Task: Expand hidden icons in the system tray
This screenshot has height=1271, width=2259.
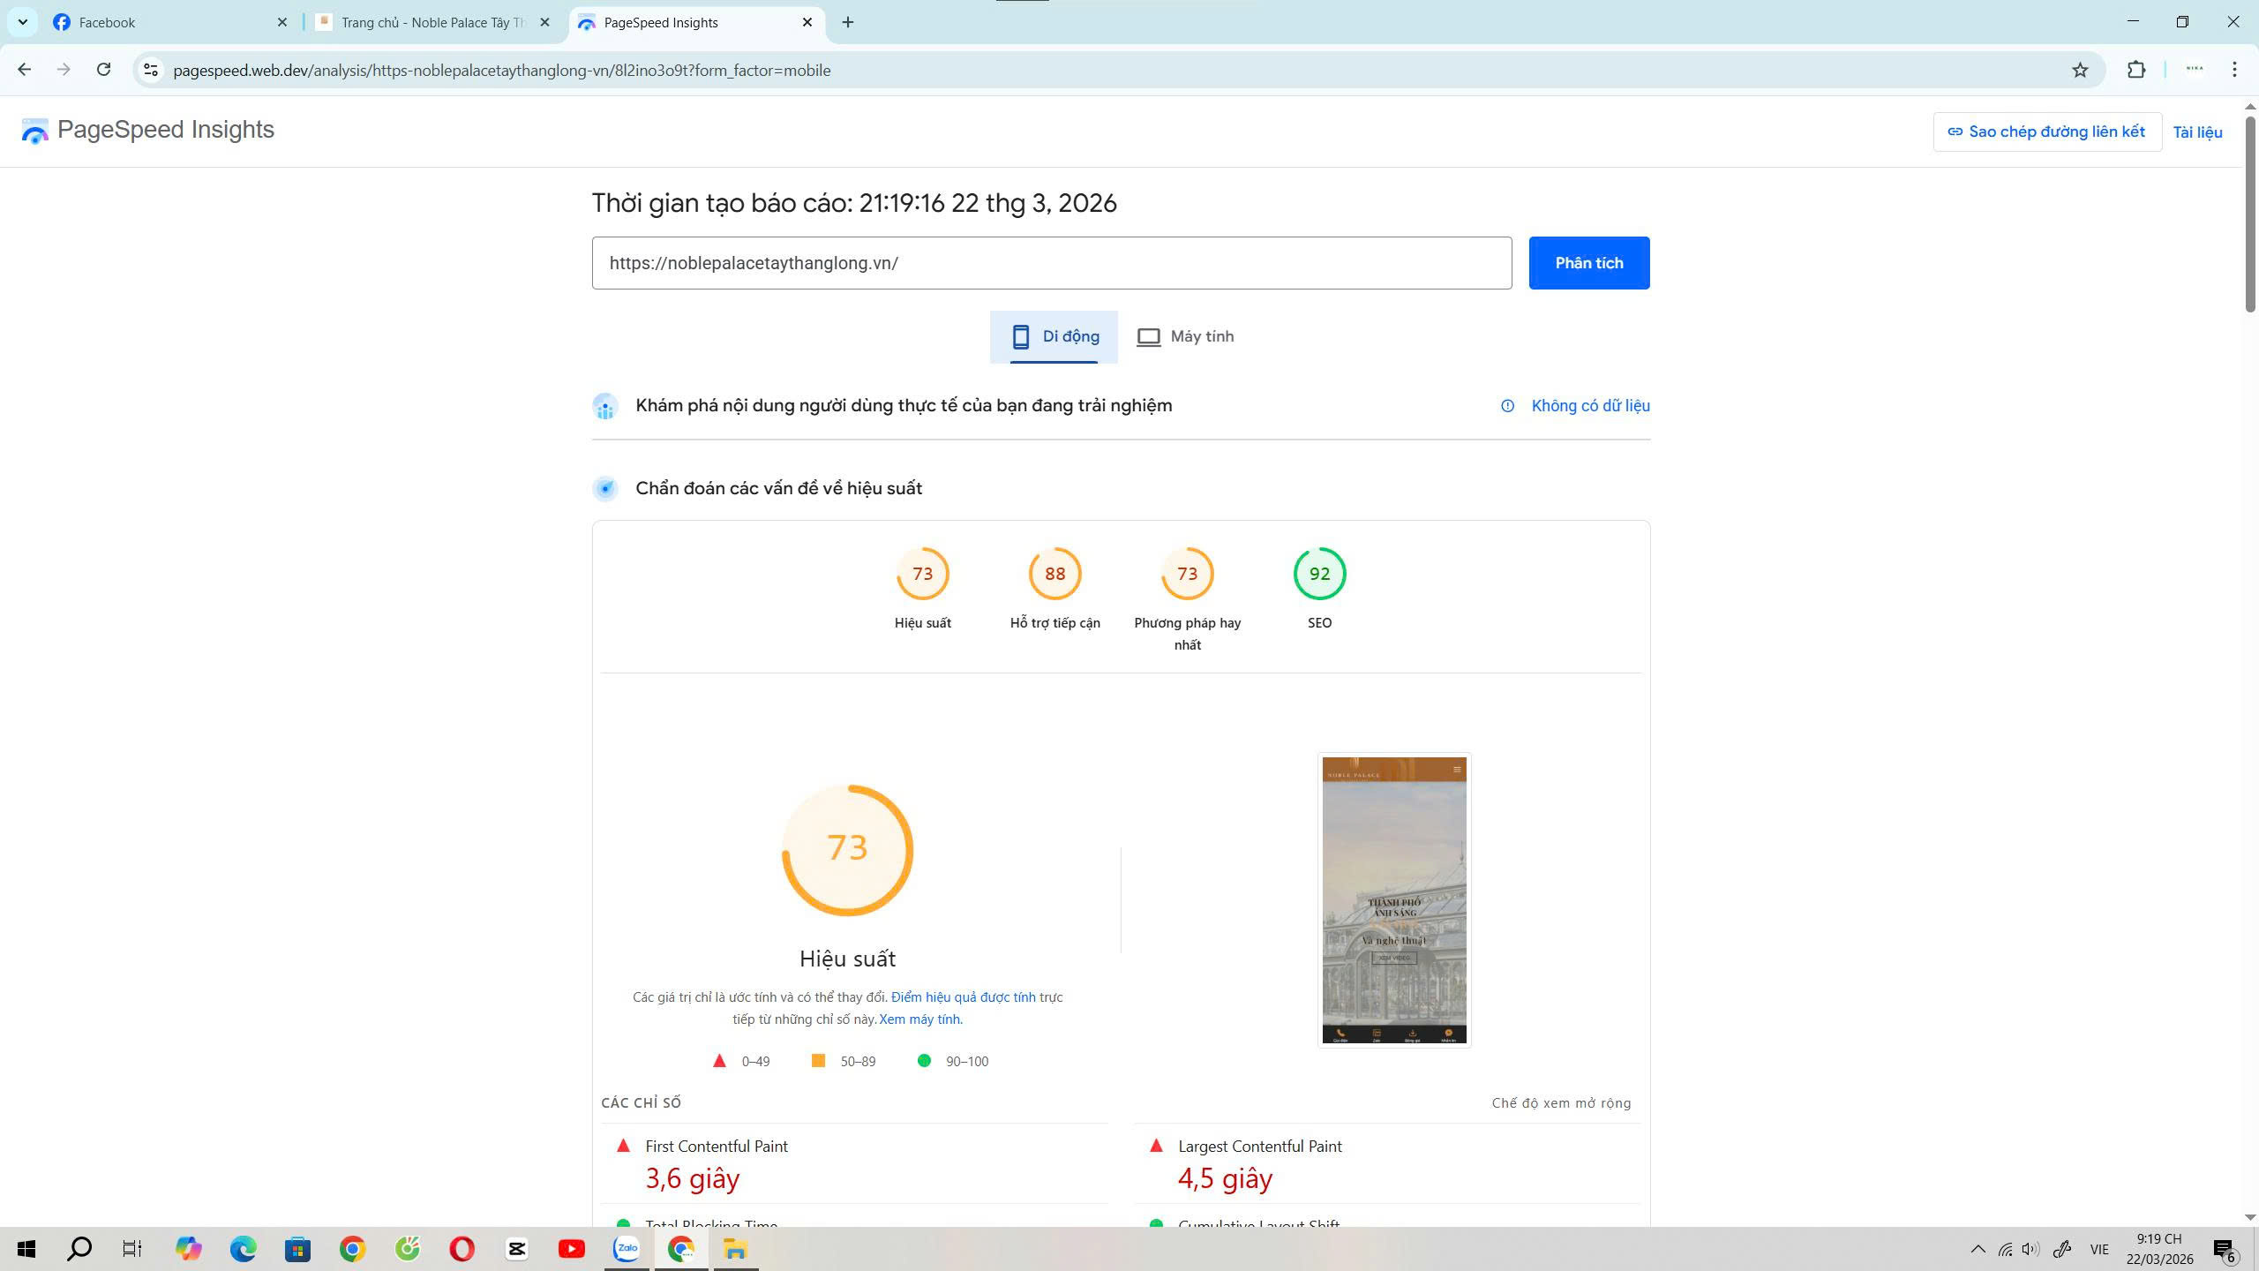Action: pos(1977,1248)
